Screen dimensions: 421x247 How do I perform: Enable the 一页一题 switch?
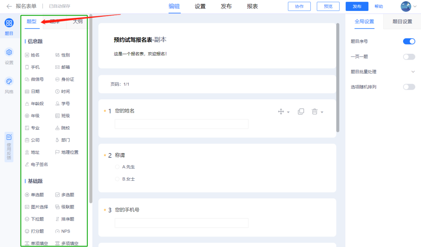[x=409, y=56]
